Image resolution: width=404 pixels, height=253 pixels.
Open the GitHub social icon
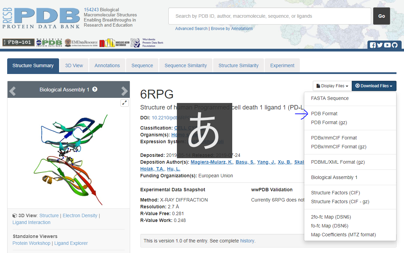click(395, 45)
